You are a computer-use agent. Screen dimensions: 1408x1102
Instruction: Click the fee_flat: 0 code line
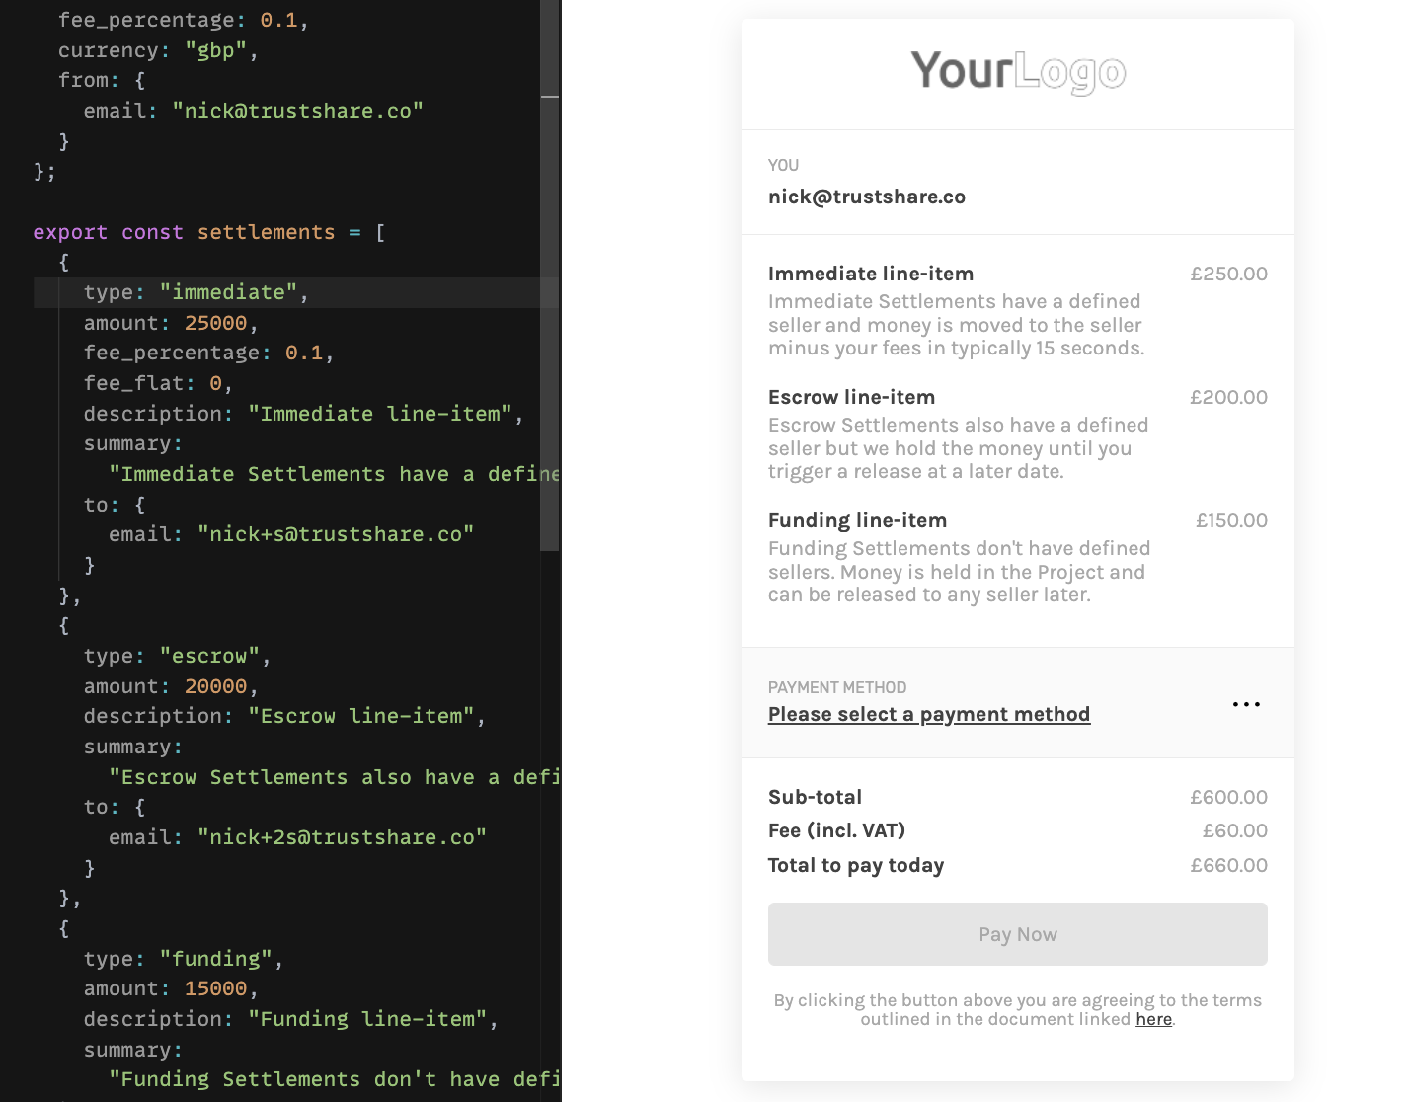pyautogui.click(x=158, y=383)
